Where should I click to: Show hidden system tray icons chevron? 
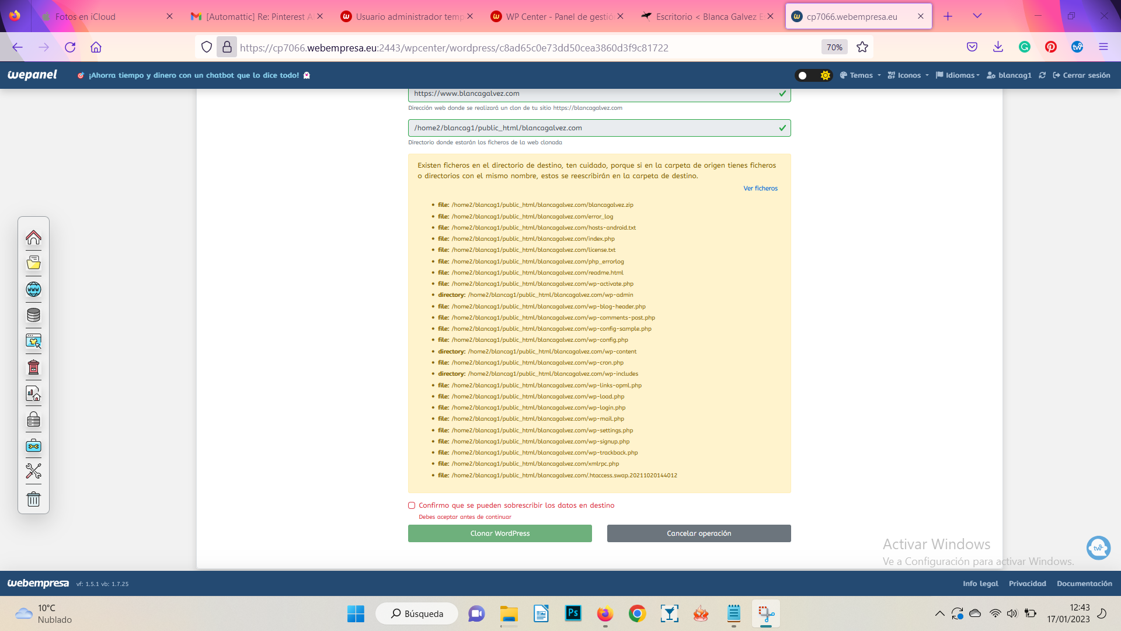[939, 613]
